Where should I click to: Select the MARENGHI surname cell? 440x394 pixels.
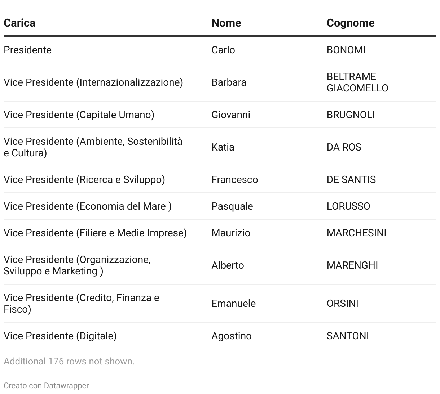click(x=352, y=265)
